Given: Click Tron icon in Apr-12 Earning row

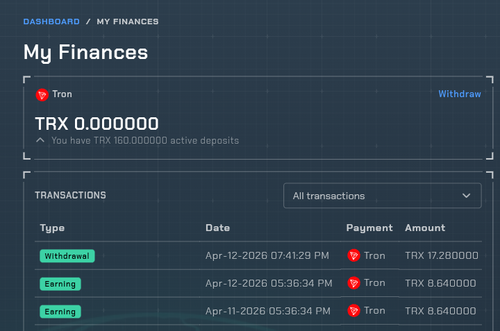Looking at the screenshot, I should (x=353, y=283).
